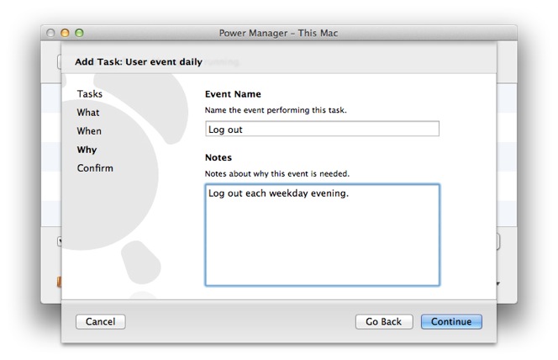Click 'Notes about why this event is needed.' text
The image size is (558, 360).
277,174
